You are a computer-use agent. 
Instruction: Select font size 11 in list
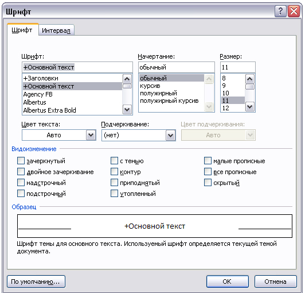[233, 101]
